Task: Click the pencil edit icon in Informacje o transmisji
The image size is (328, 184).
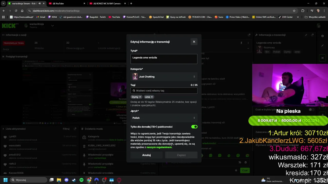Action: click(x=306, y=35)
